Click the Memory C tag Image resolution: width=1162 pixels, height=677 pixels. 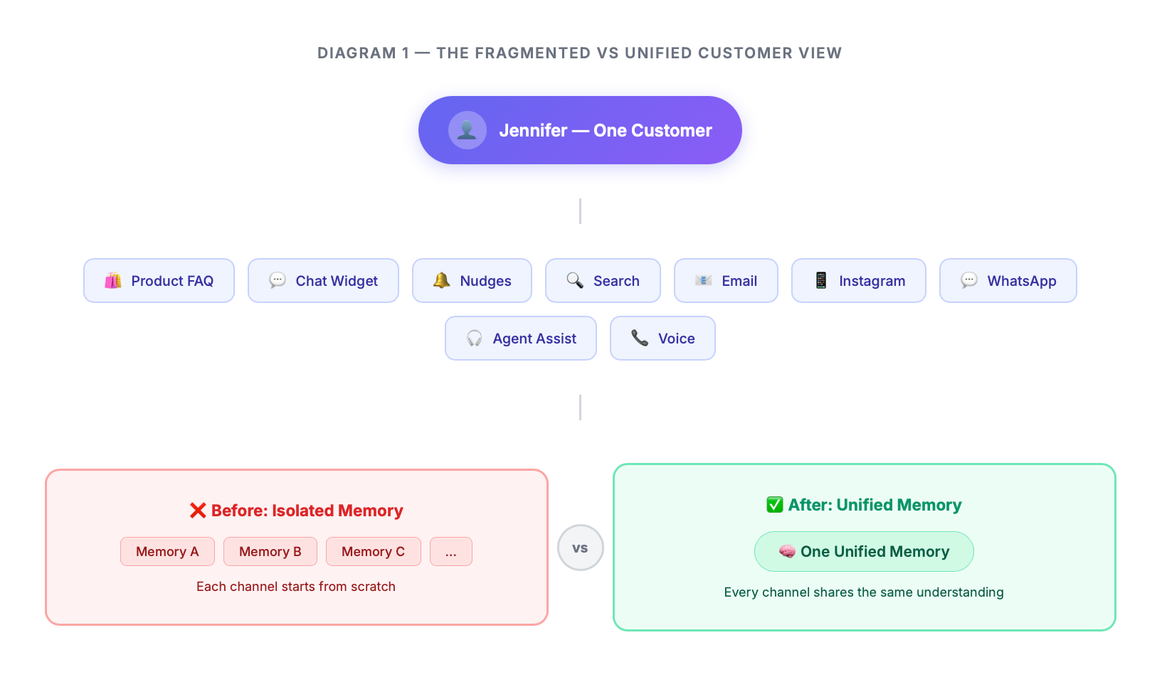click(373, 552)
